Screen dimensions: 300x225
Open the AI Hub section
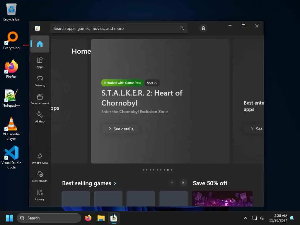40,117
